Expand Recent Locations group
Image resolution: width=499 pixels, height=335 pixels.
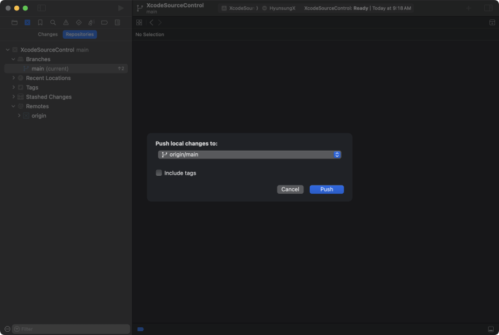[x=14, y=78]
